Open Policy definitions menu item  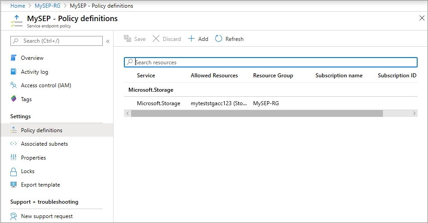pyautogui.click(x=41, y=130)
